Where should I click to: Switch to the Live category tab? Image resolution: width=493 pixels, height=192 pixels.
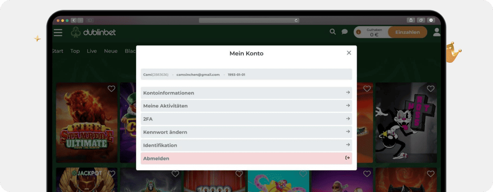click(92, 51)
